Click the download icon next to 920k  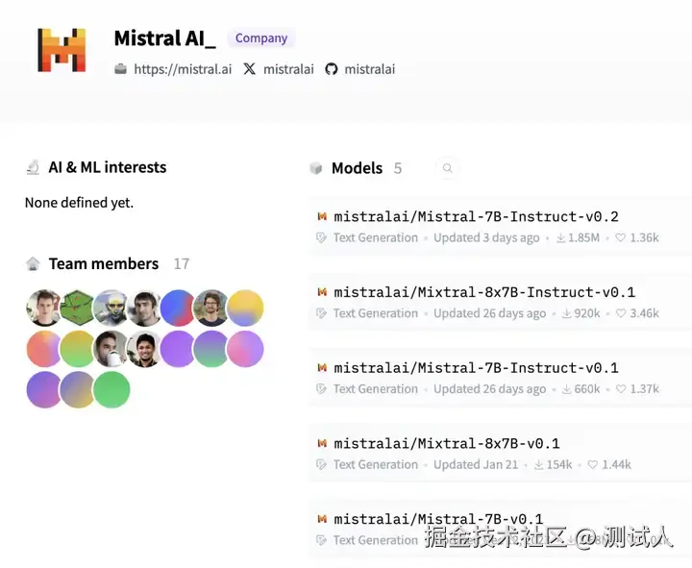point(567,313)
